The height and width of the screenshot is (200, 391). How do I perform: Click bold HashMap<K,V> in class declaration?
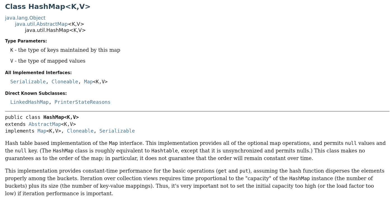(x=61, y=117)
